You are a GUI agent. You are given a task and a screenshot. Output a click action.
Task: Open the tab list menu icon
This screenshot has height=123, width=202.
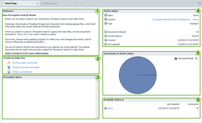(199, 3)
